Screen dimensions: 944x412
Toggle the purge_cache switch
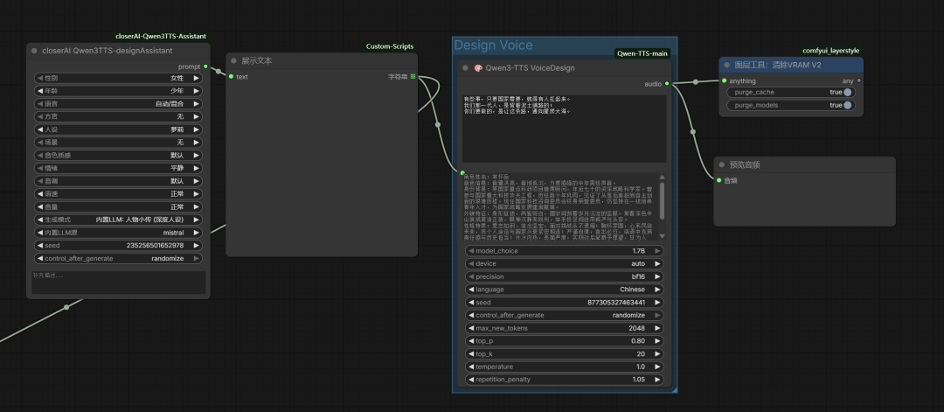point(847,92)
